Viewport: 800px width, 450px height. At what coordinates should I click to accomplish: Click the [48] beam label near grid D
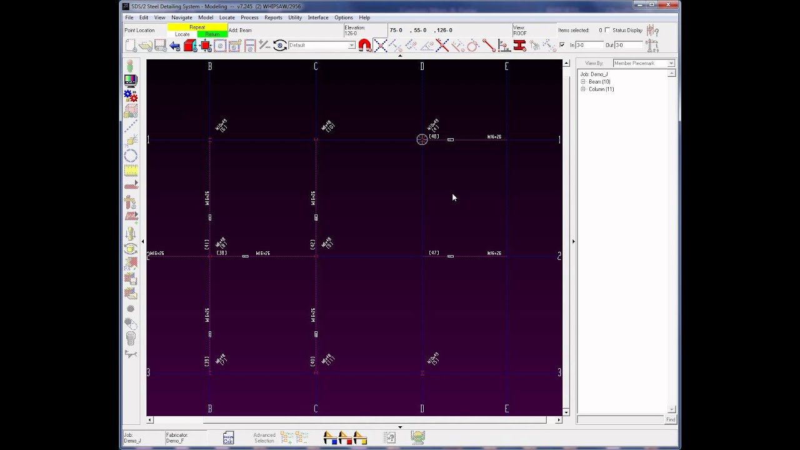coord(434,136)
